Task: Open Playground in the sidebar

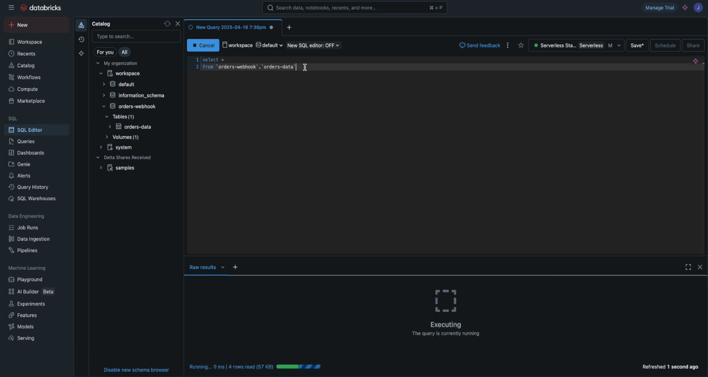Action: point(36,279)
